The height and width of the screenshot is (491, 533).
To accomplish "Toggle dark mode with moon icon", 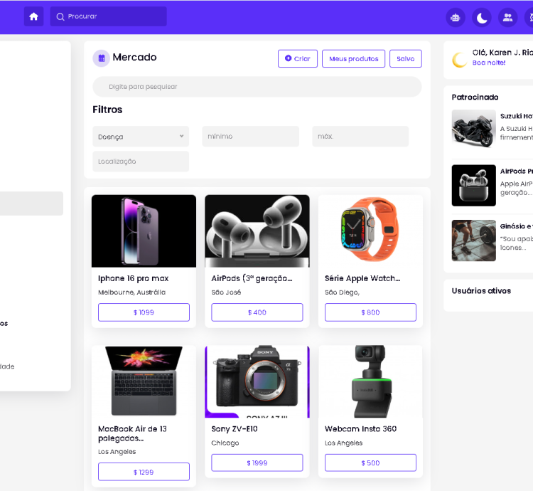I will tap(482, 18).
